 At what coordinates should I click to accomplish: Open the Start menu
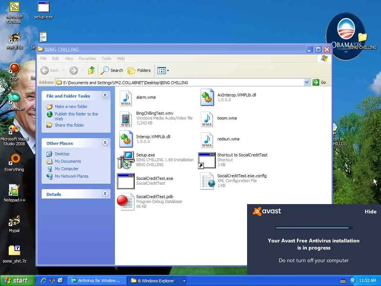pyautogui.click(x=17, y=280)
